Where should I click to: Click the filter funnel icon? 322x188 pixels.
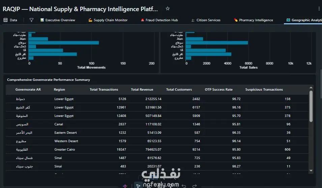(31, 20)
